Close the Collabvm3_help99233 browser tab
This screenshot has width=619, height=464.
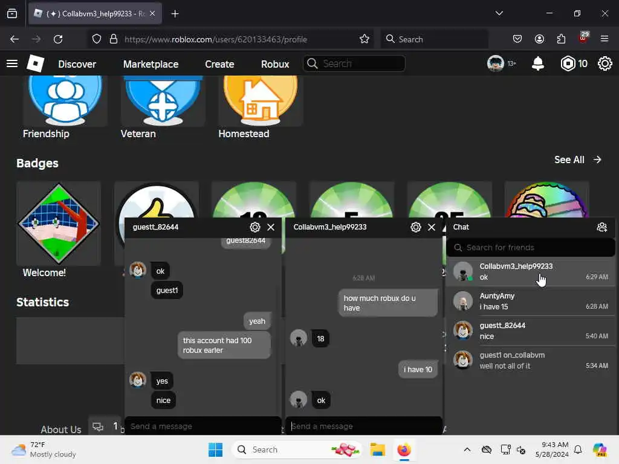(152, 14)
